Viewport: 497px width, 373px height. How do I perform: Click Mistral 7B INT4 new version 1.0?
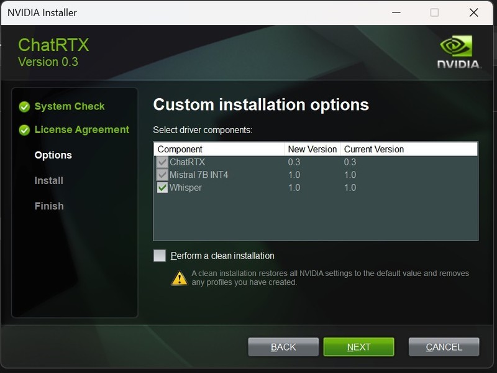pos(294,175)
